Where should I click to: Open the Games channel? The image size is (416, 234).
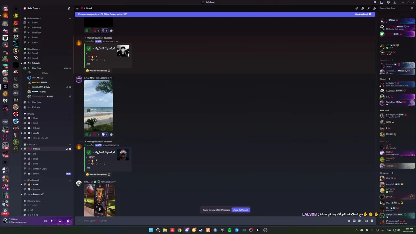pyautogui.click(x=47, y=189)
